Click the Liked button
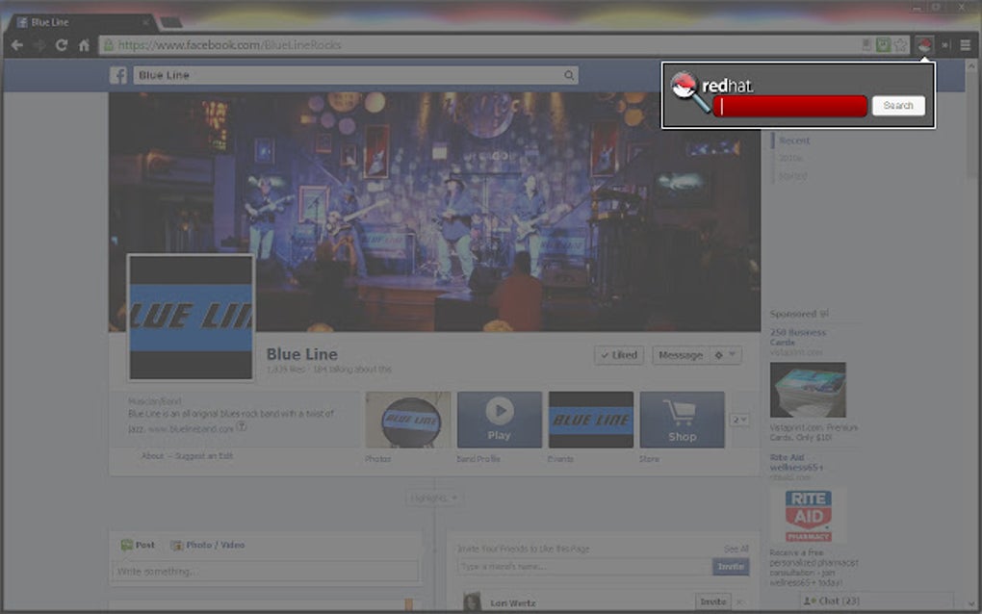Screen dimensions: 982x614 coord(619,355)
